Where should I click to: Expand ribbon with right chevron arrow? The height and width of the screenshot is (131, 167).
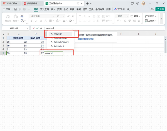[161, 19]
